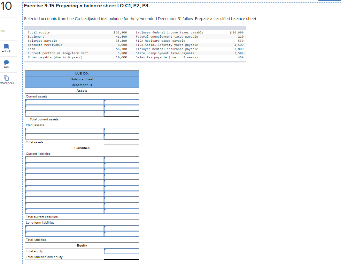Open first Current liabilities account dropdown

click(64, 159)
